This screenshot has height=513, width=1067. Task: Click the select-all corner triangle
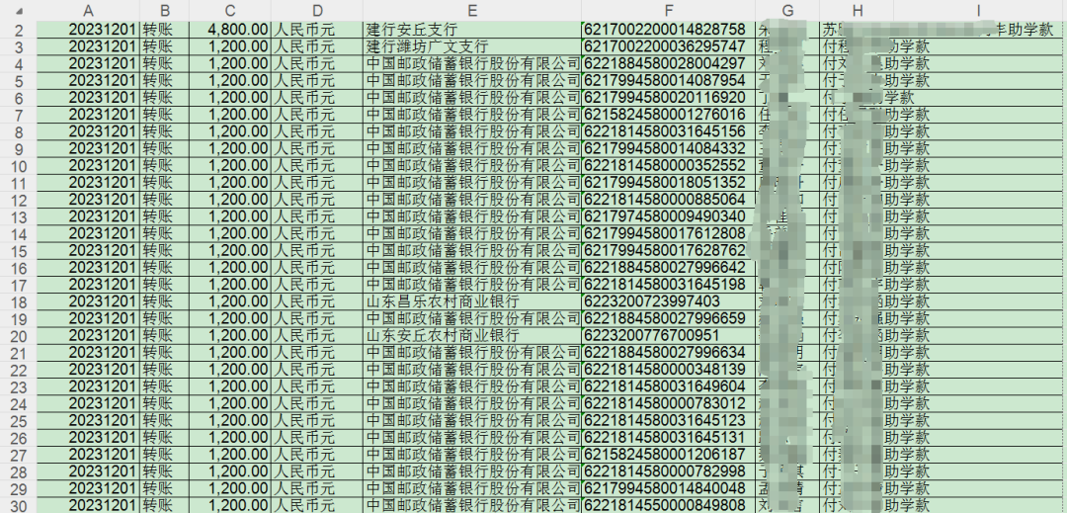19,11
